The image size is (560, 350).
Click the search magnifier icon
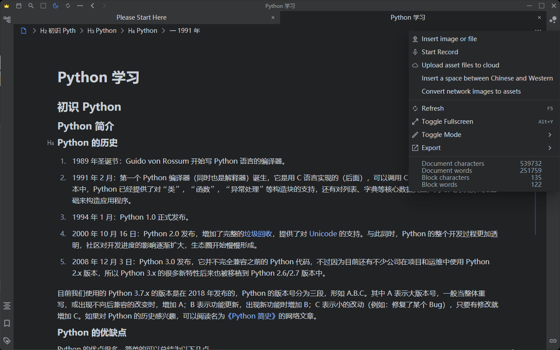point(31,6)
